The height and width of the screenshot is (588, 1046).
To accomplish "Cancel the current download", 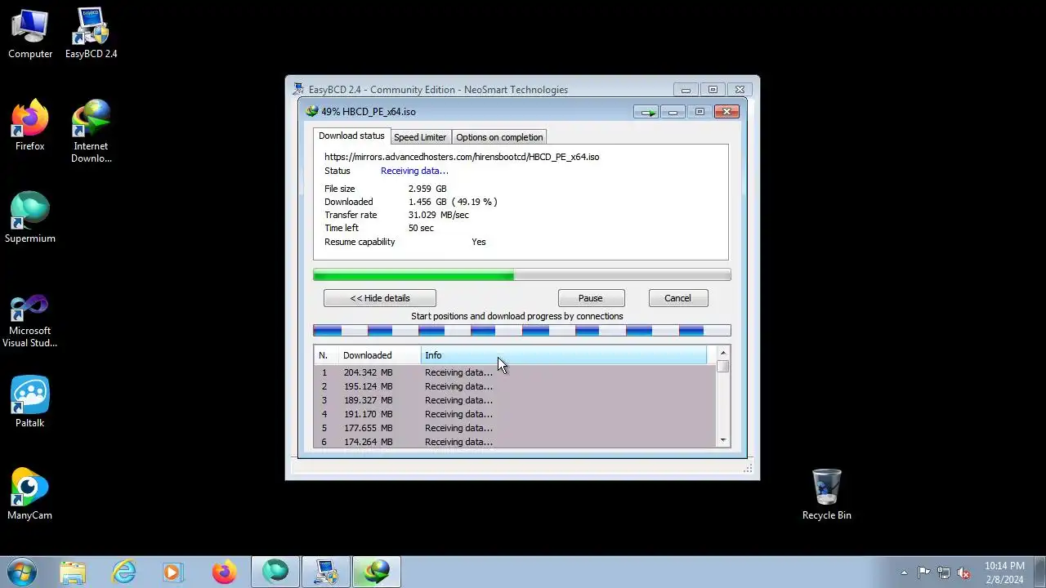I will (x=677, y=298).
